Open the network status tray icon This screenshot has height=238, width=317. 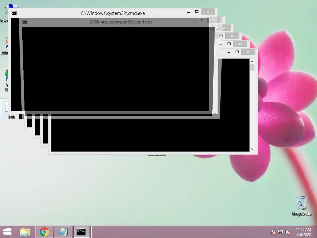coord(280,232)
